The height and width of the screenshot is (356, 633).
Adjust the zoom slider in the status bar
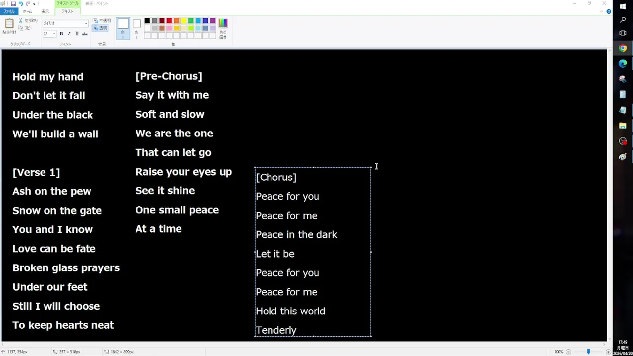(588, 352)
